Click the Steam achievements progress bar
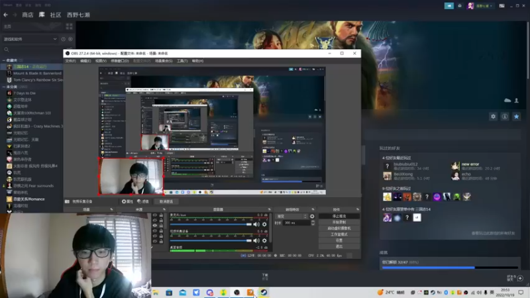The width and height of the screenshot is (530, 298). pyautogui.click(x=450, y=268)
